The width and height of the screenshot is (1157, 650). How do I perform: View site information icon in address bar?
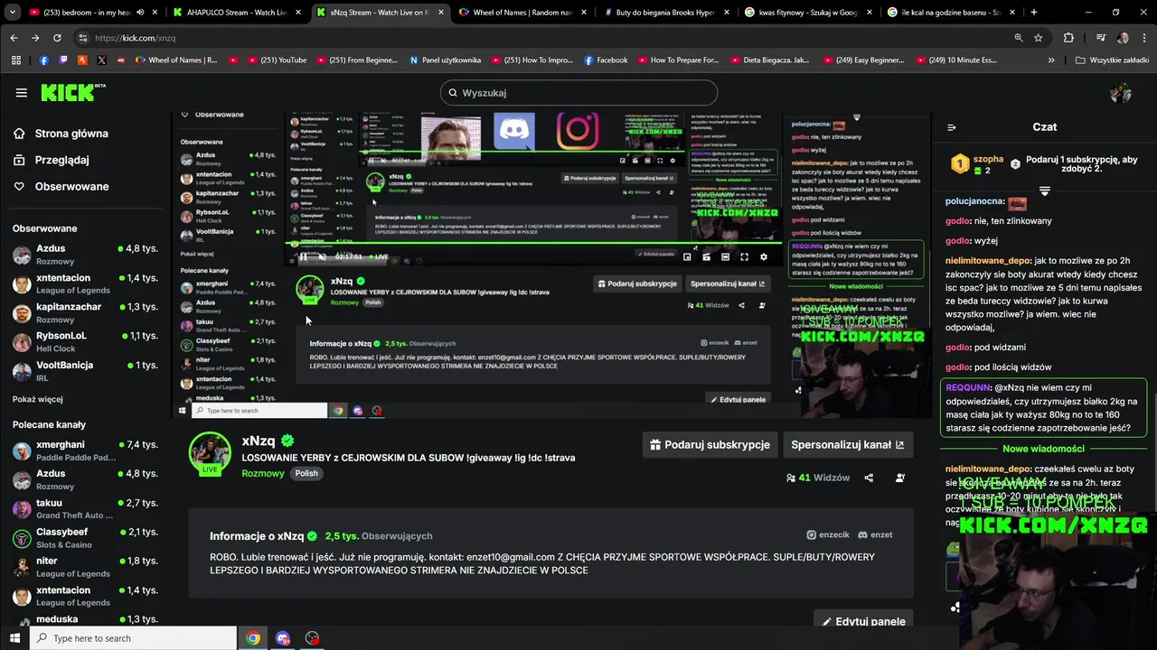coord(82,38)
